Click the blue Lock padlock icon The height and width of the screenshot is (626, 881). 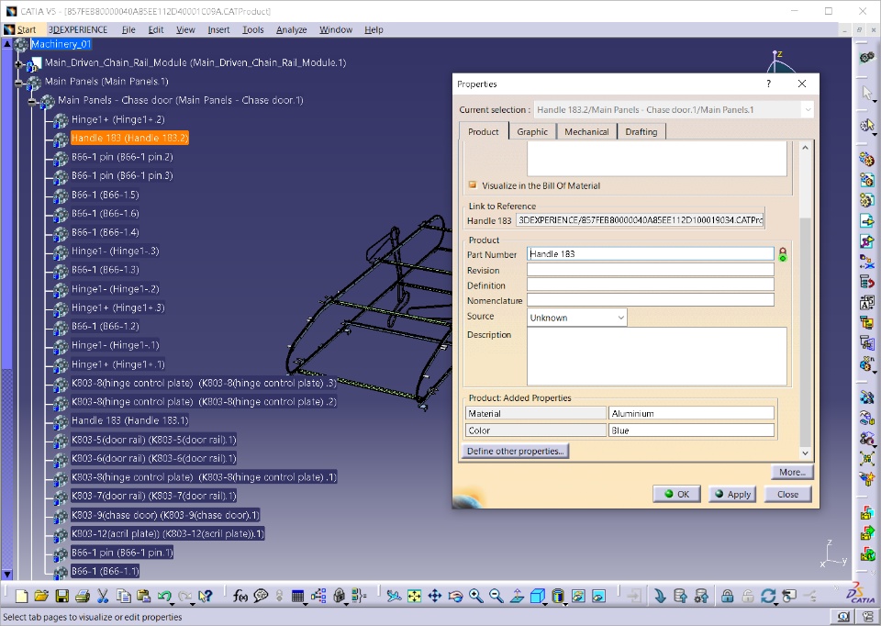[727, 596]
